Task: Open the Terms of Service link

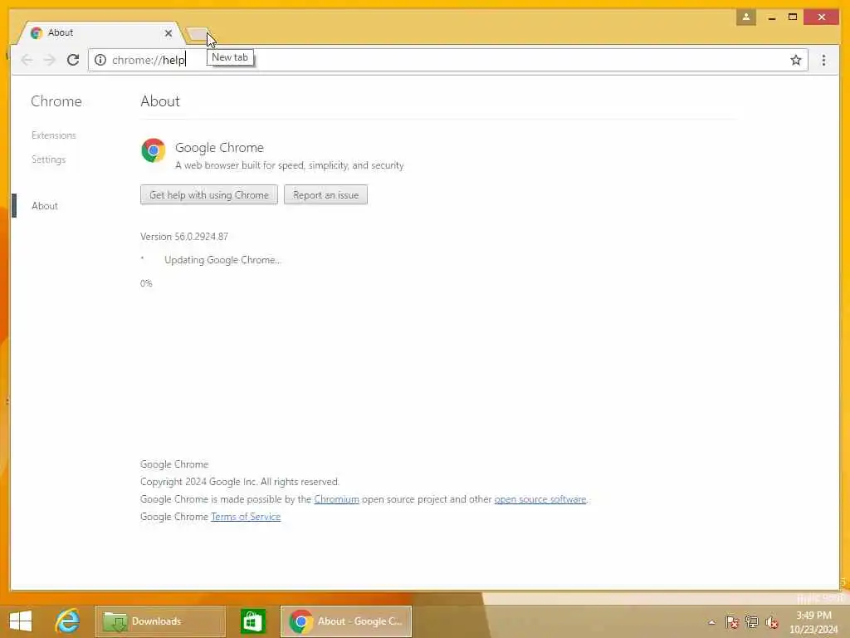Action: (246, 517)
